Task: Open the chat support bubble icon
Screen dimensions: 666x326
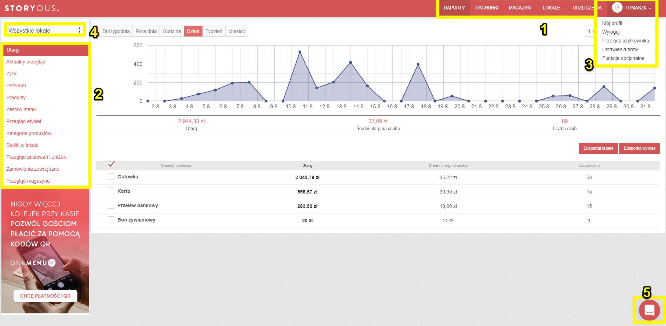Action: [649, 310]
